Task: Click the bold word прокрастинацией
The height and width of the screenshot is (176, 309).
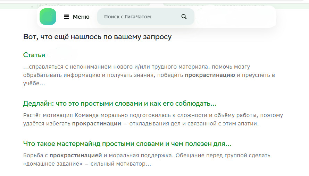Action: 75,155
